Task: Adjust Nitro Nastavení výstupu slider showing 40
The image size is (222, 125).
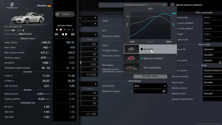Action: coord(150,91)
